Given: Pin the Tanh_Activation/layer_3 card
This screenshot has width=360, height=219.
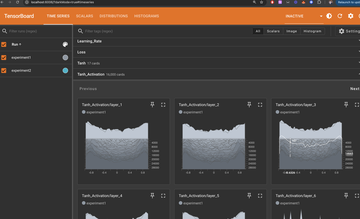Looking at the screenshot, I should tap(346, 105).
